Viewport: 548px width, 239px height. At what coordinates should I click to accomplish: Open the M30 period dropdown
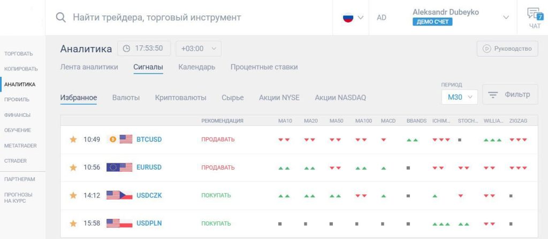(460, 97)
